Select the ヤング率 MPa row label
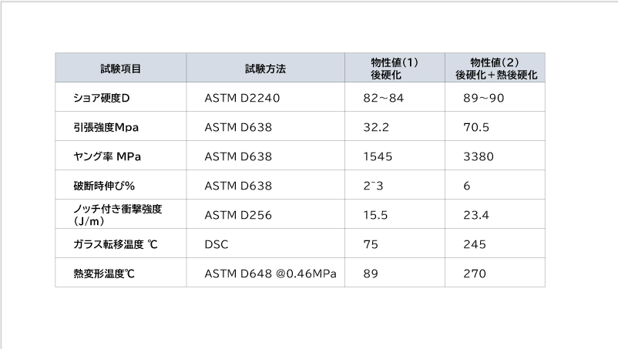 [x=106, y=156]
